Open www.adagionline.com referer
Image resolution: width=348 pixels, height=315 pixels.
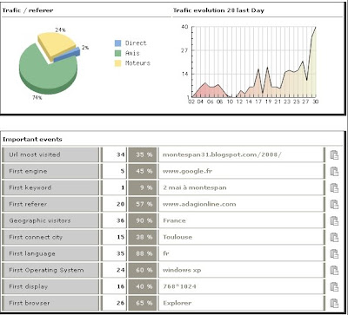(x=199, y=204)
